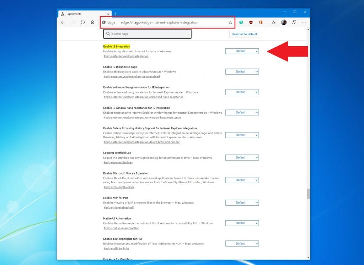
Task: Open the Office extension icon
Action: pyautogui.click(x=261, y=22)
